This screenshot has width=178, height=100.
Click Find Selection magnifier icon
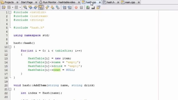tap(25, 7)
